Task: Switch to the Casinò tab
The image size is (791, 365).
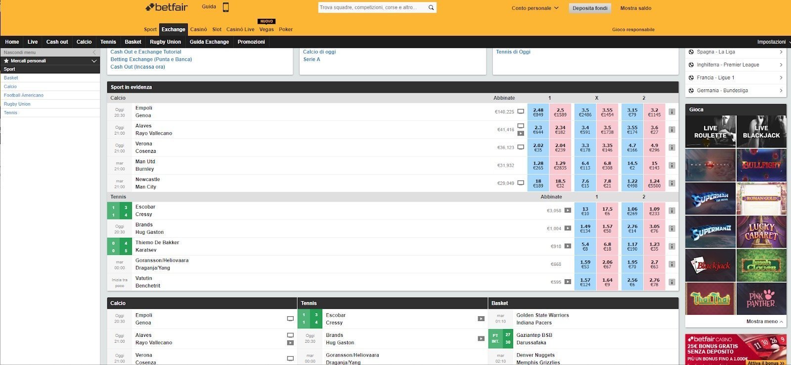Action: tap(198, 29)
